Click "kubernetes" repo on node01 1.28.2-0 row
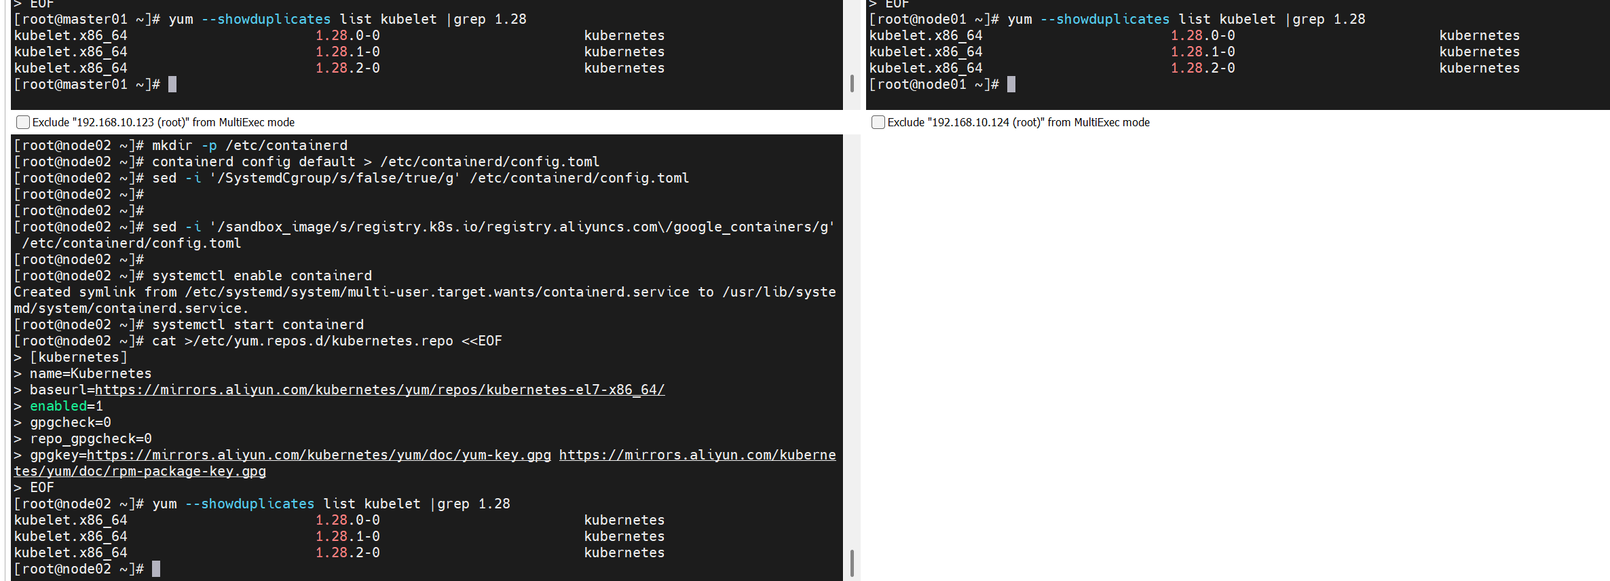The width and height of the screenshot is (1610, 581). click(x=1480, y=68)
